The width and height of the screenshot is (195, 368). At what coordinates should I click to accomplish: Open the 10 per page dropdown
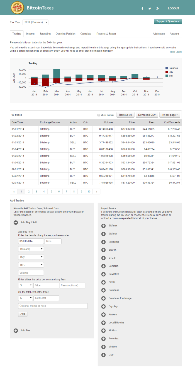170,115
